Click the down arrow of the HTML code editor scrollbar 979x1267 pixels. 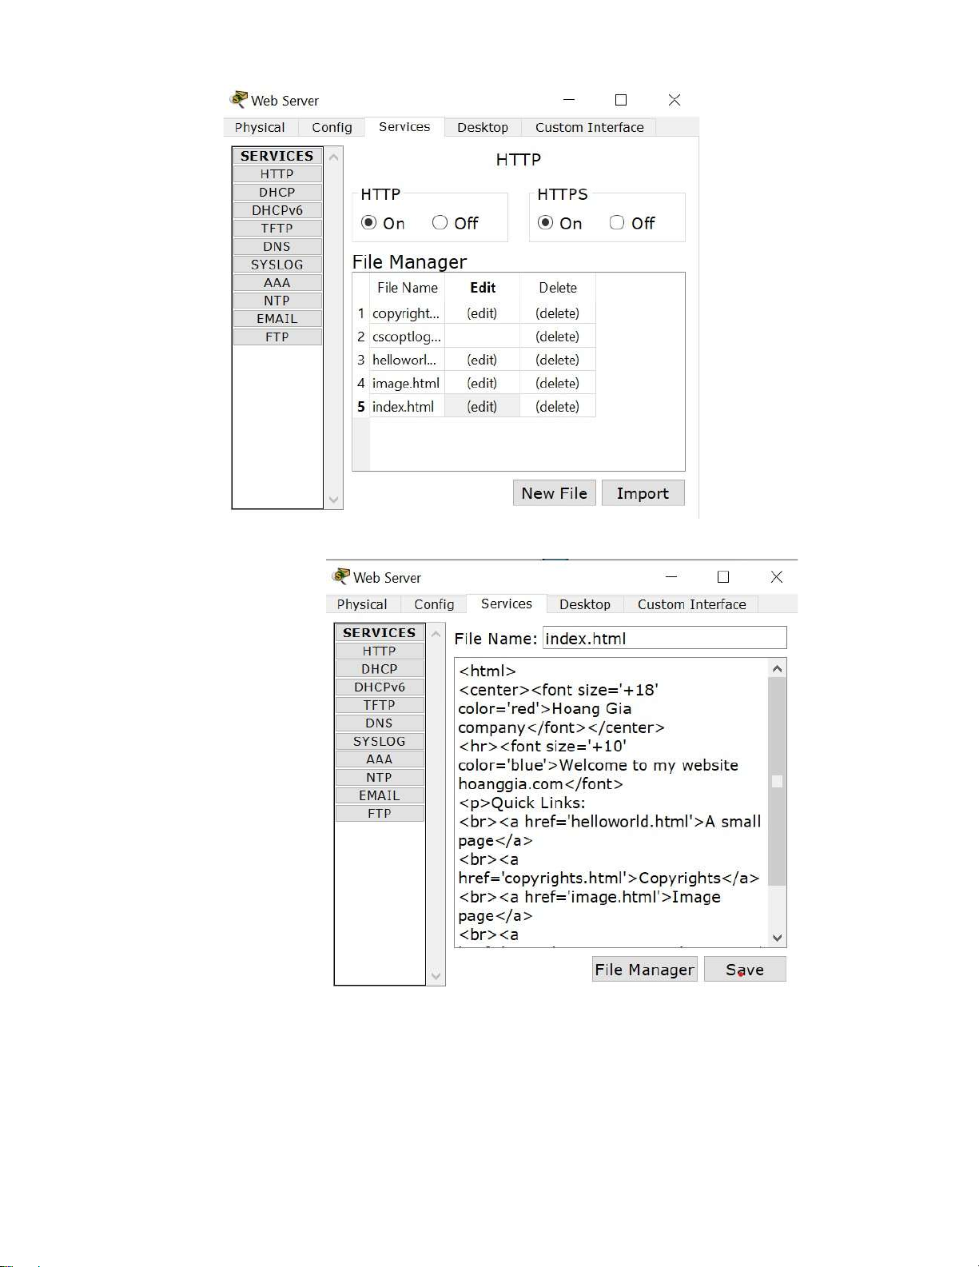point(777,938)
